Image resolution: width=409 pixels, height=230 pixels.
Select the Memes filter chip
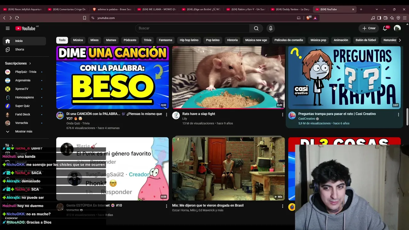pyautogui.click(x=111, y=40)
